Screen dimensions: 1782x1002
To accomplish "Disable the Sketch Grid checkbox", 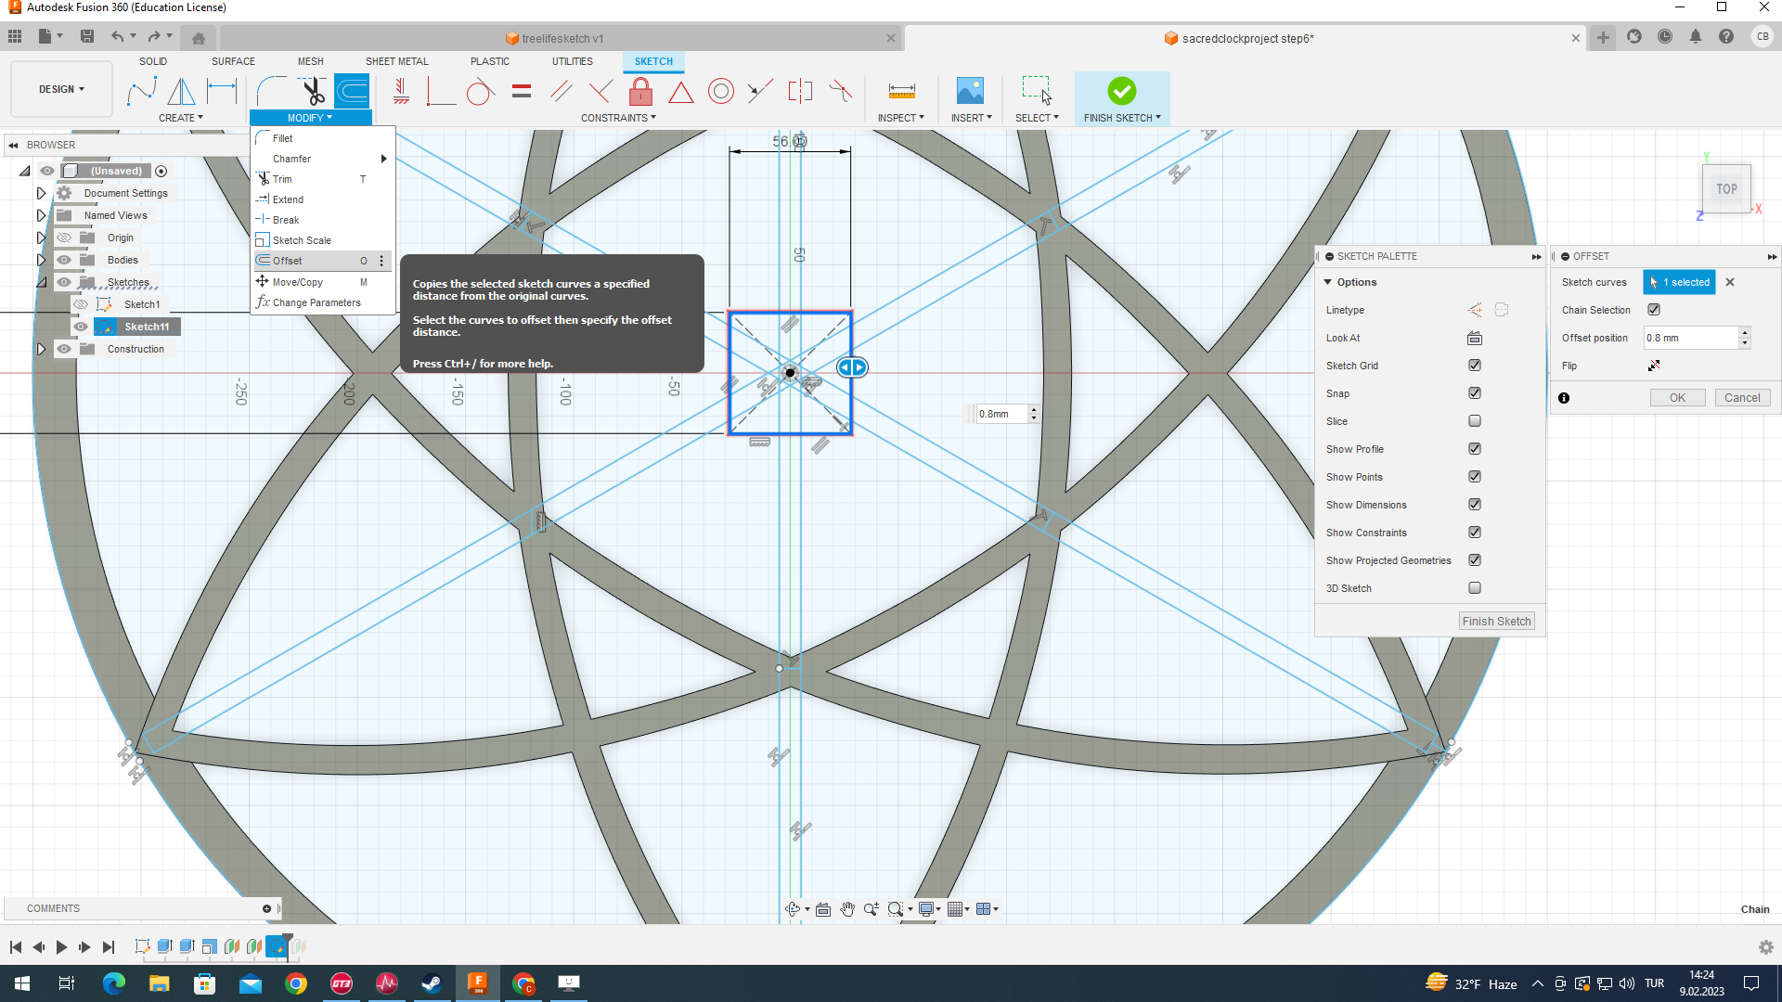I will coord(1475,366).
